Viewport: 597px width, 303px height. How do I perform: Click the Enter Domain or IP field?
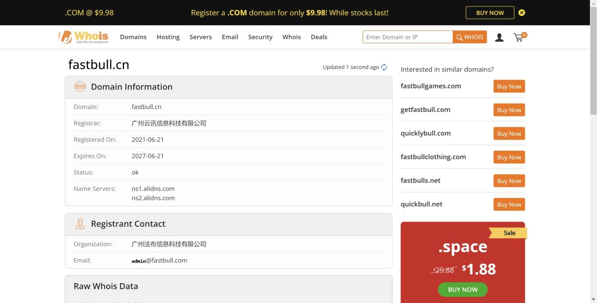pyautogui.click(x=407, y=37)
